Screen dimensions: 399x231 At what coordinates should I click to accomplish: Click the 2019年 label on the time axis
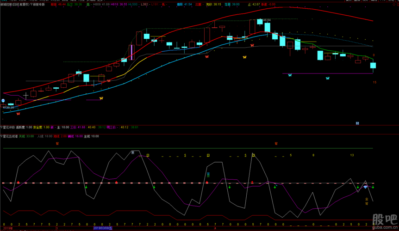[x=8, y=228]
